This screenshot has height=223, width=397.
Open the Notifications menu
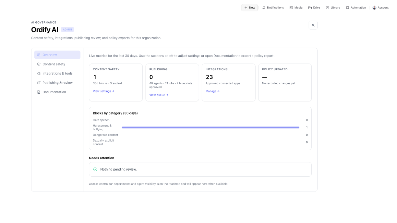[x=273, y=7]
